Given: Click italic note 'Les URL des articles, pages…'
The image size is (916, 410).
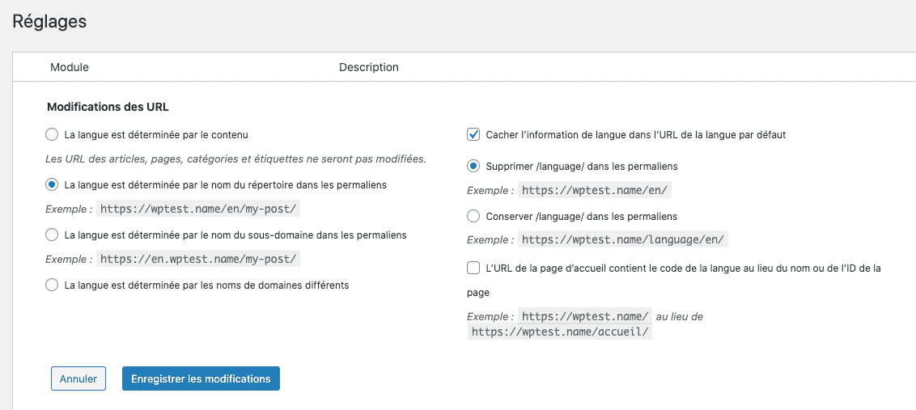Looking at the screenshot, I should (x=236, y=159).
